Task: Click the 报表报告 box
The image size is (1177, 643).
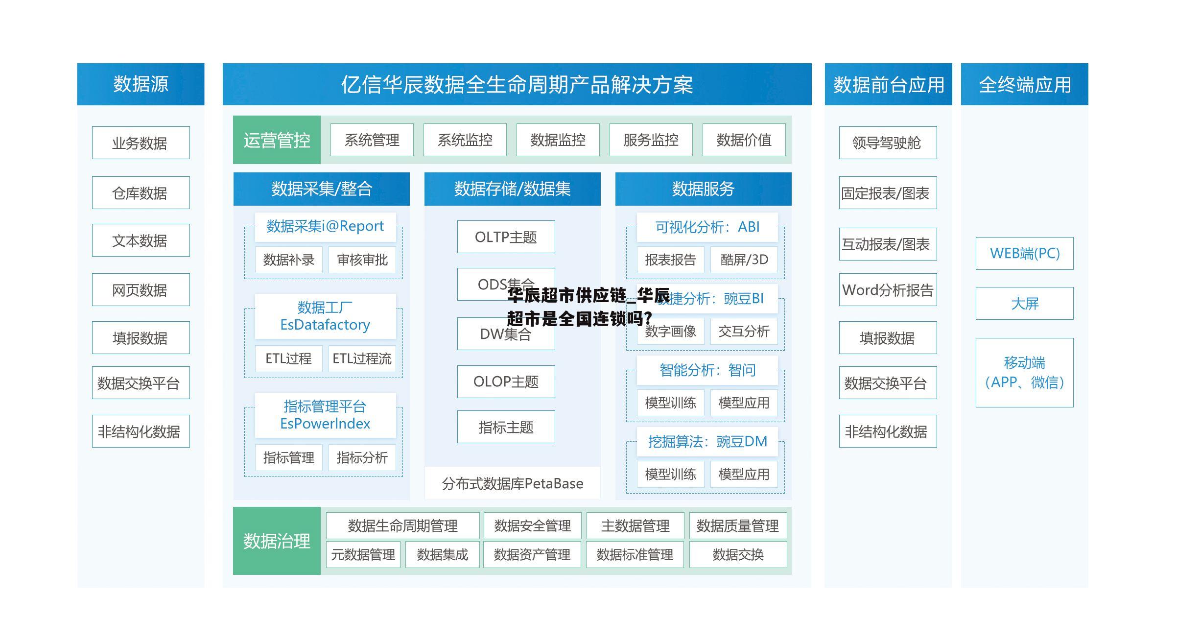Action: tap(671, 260)
